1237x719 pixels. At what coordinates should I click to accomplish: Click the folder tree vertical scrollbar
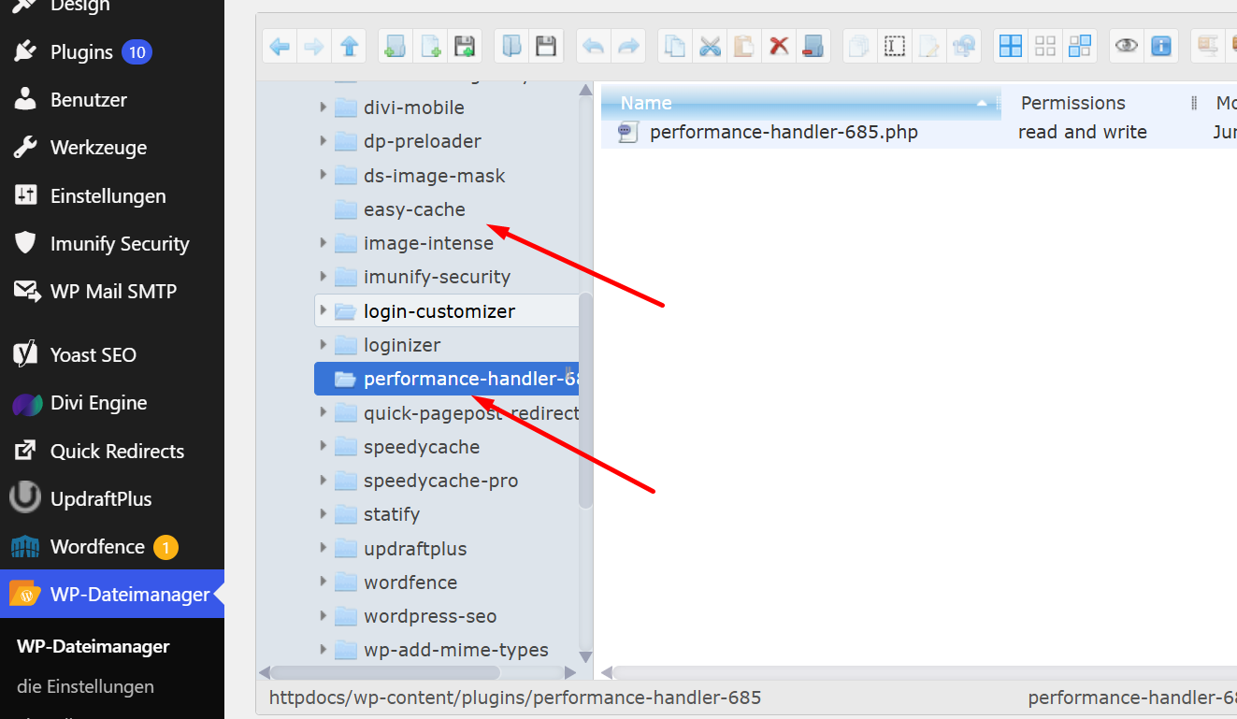point(586,400)
